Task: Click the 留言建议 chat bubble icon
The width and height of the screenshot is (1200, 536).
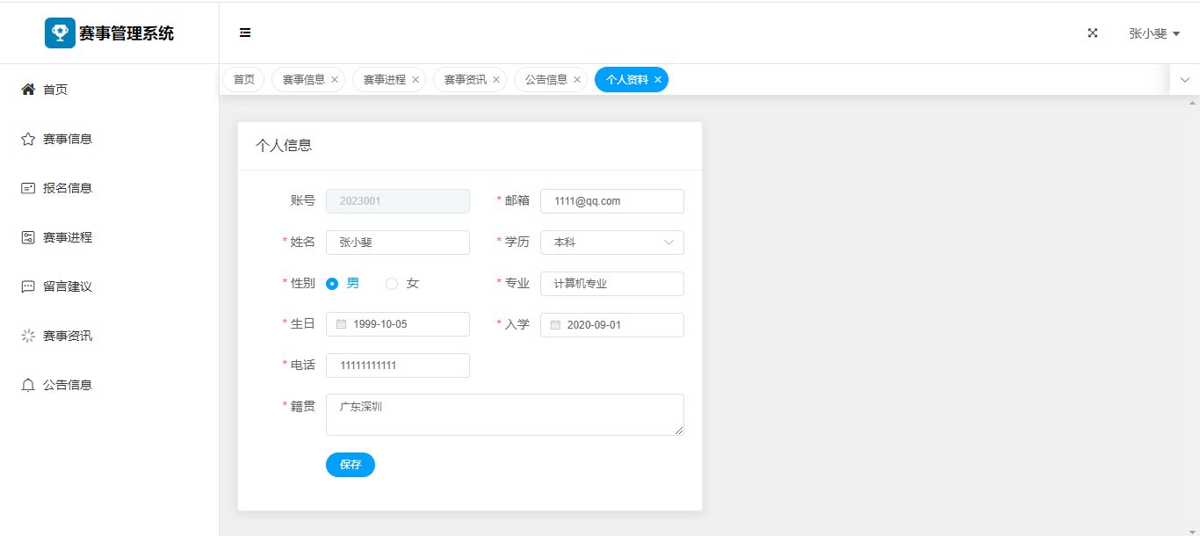Action: pyautogui.click(x=28, y=286)
